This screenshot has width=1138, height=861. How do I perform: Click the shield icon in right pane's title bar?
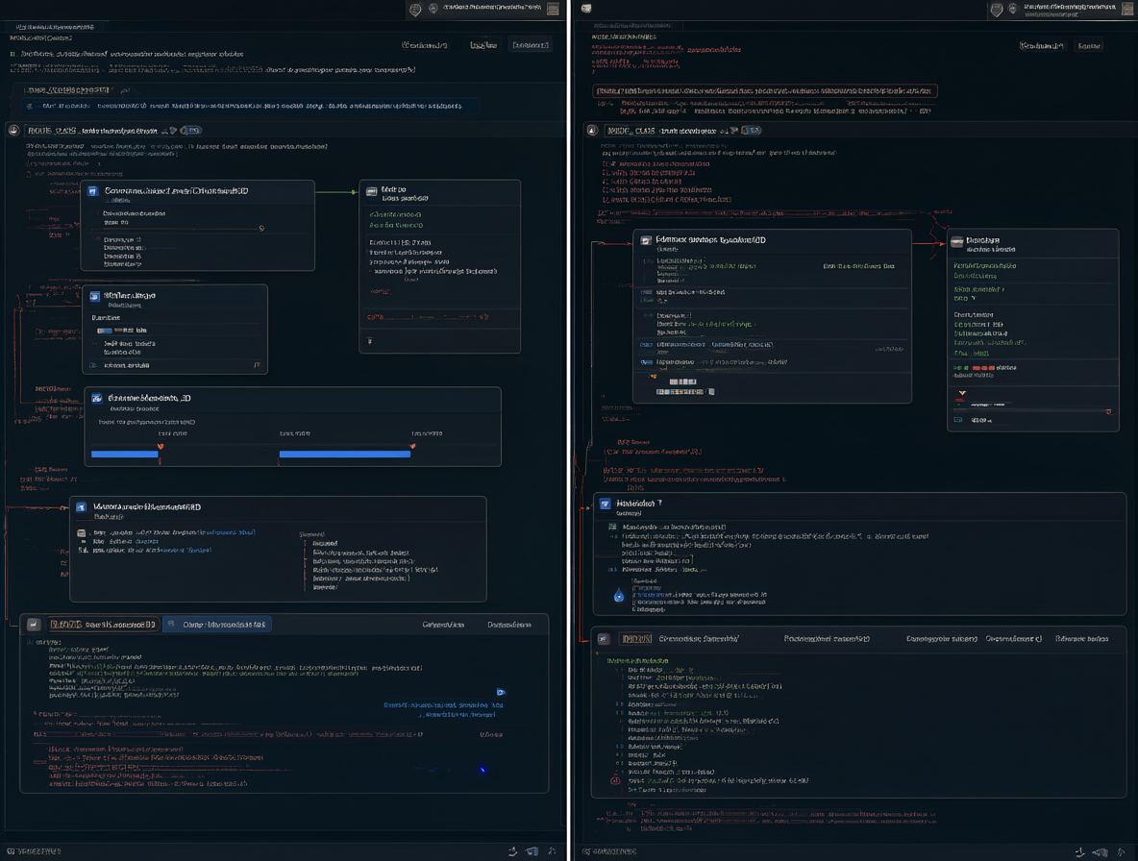tap(997, 10)
